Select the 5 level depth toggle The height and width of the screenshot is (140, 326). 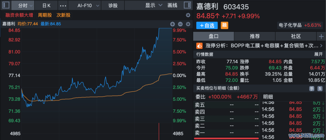320,89
